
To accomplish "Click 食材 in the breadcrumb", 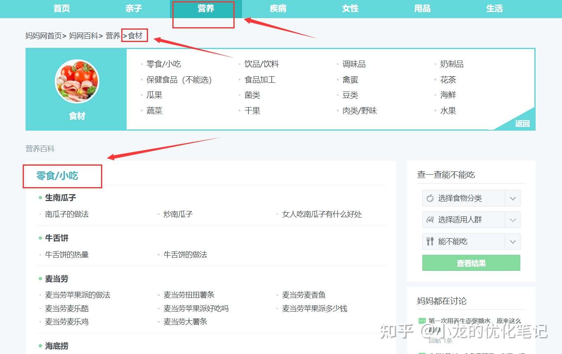I will point(135,36).
